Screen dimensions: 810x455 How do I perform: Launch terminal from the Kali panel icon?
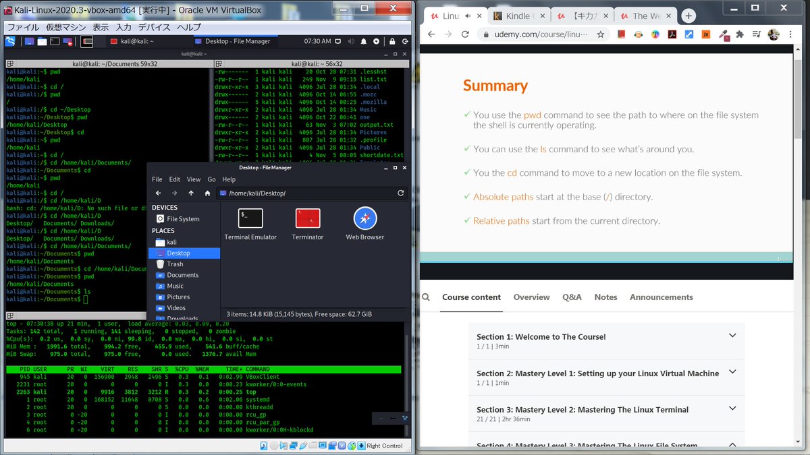pos(54,41)
